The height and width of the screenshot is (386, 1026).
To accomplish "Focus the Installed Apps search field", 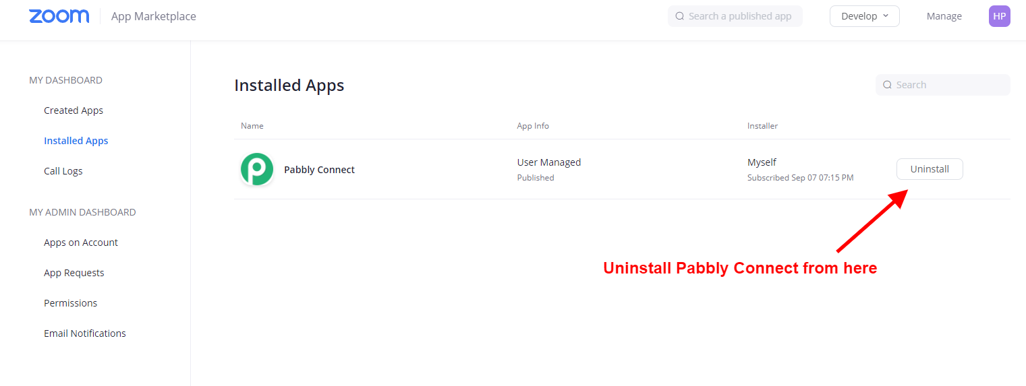I will click(943, 85).
